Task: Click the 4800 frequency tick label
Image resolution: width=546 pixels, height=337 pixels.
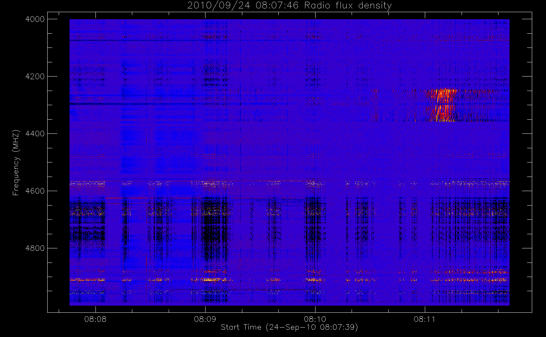Action: tap(35, 248)
